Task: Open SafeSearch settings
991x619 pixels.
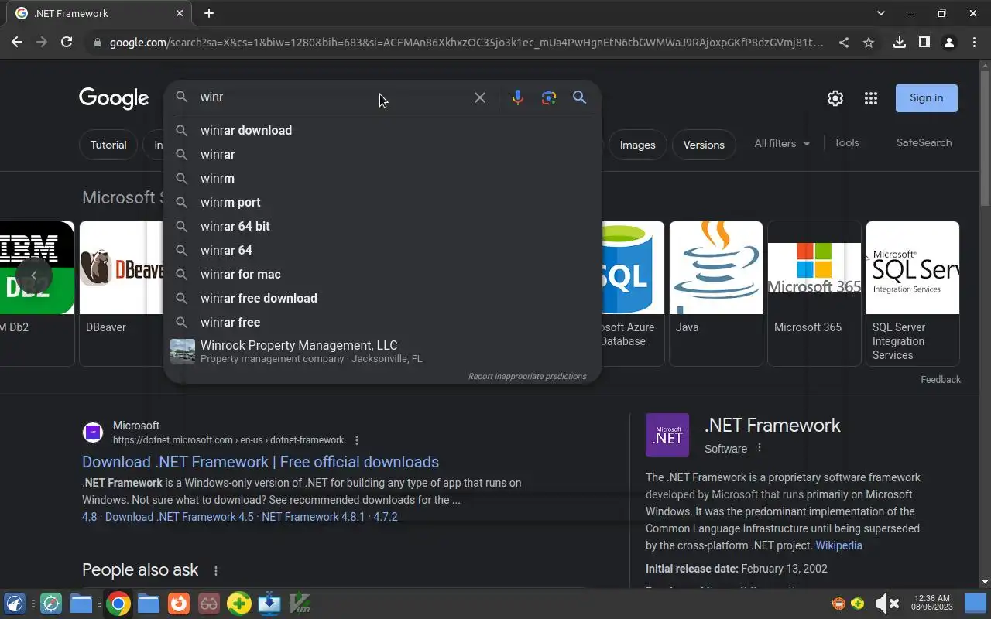Action: (924, 142)
